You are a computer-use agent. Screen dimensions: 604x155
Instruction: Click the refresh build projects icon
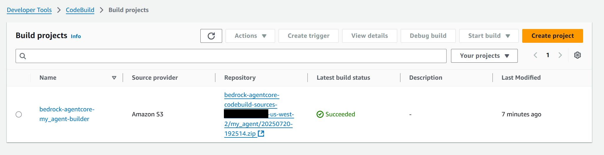pyautogui.click(x=211, y=36)
